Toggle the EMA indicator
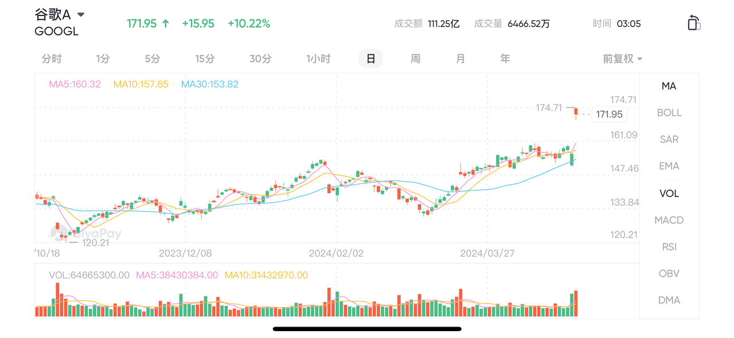 (669, 166)
